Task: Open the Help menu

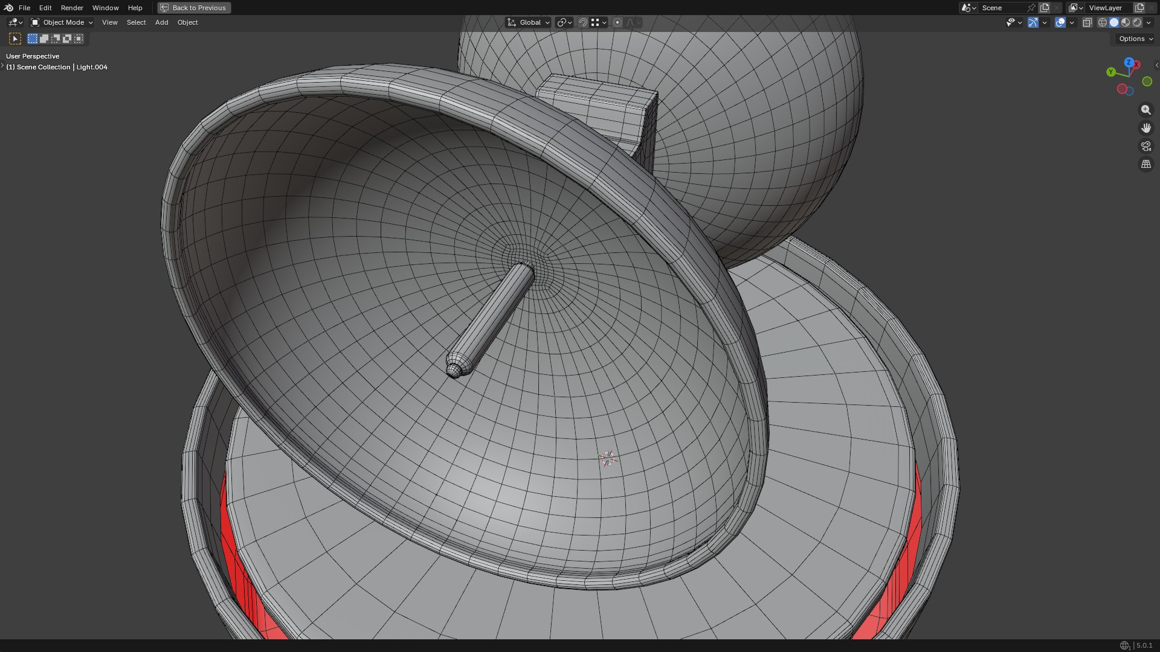Action: 135,8
